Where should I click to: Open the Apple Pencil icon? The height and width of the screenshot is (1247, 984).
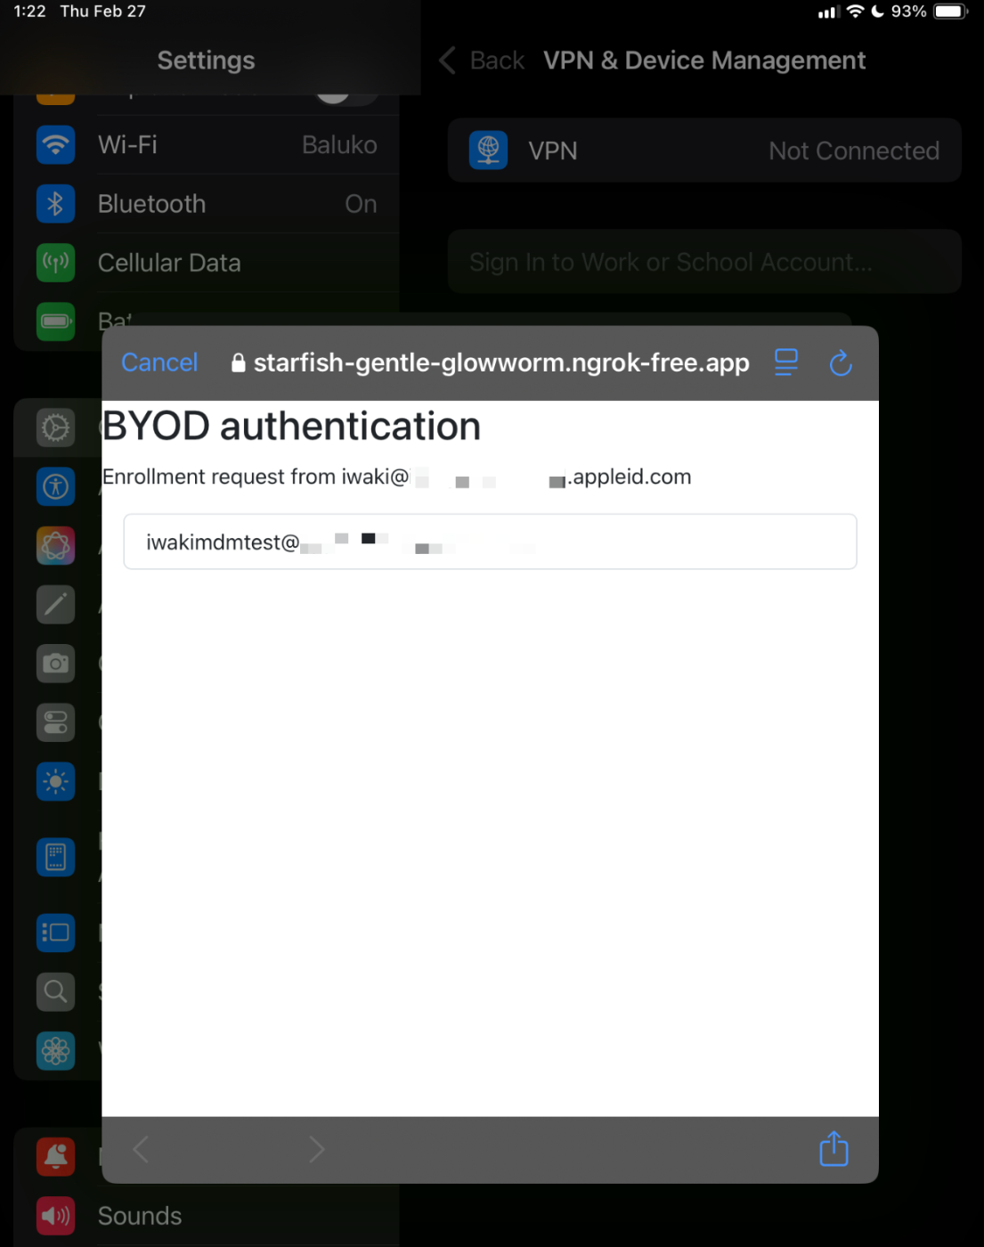click(55, 605)
